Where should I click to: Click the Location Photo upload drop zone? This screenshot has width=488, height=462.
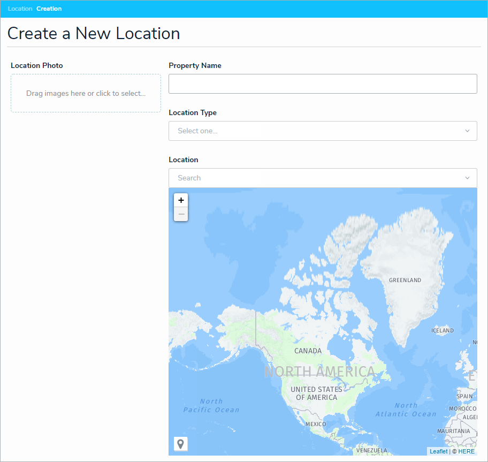[x=86, y=93]
